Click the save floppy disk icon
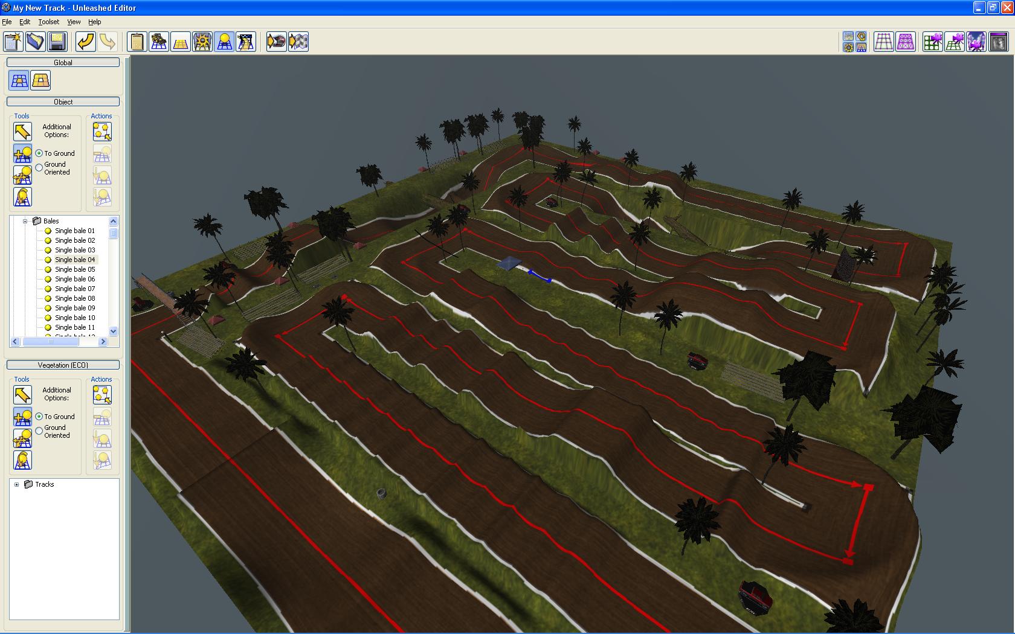Screen dimensions: 1015x634 coord(57,42)
